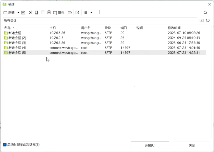214x152 pixels.
Task: Click the new folder icon
Action: tap(70, 13)
